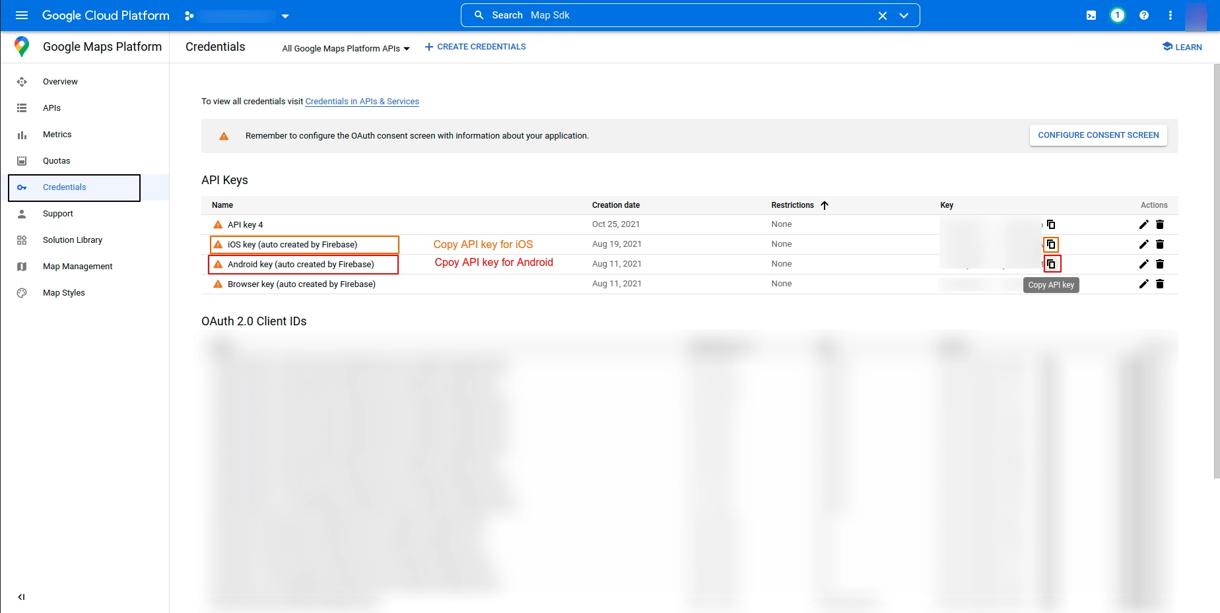Open All Google Maps Platform APIs filter
This screenshot has width=1220, height=613.
point(345,48)
